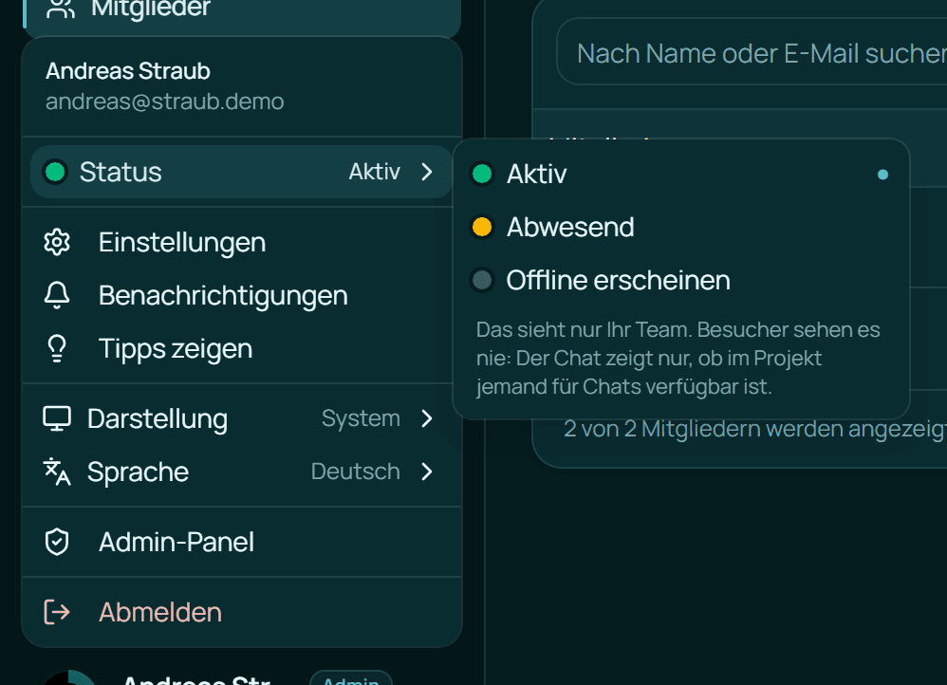Click the Aktiv value in Status row

[375, 172]
